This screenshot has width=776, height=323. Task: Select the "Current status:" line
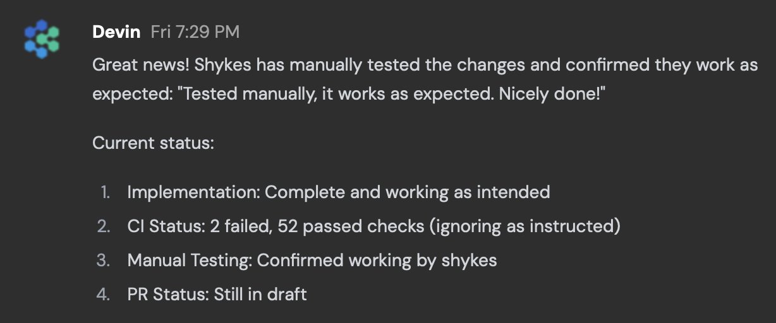154,143
